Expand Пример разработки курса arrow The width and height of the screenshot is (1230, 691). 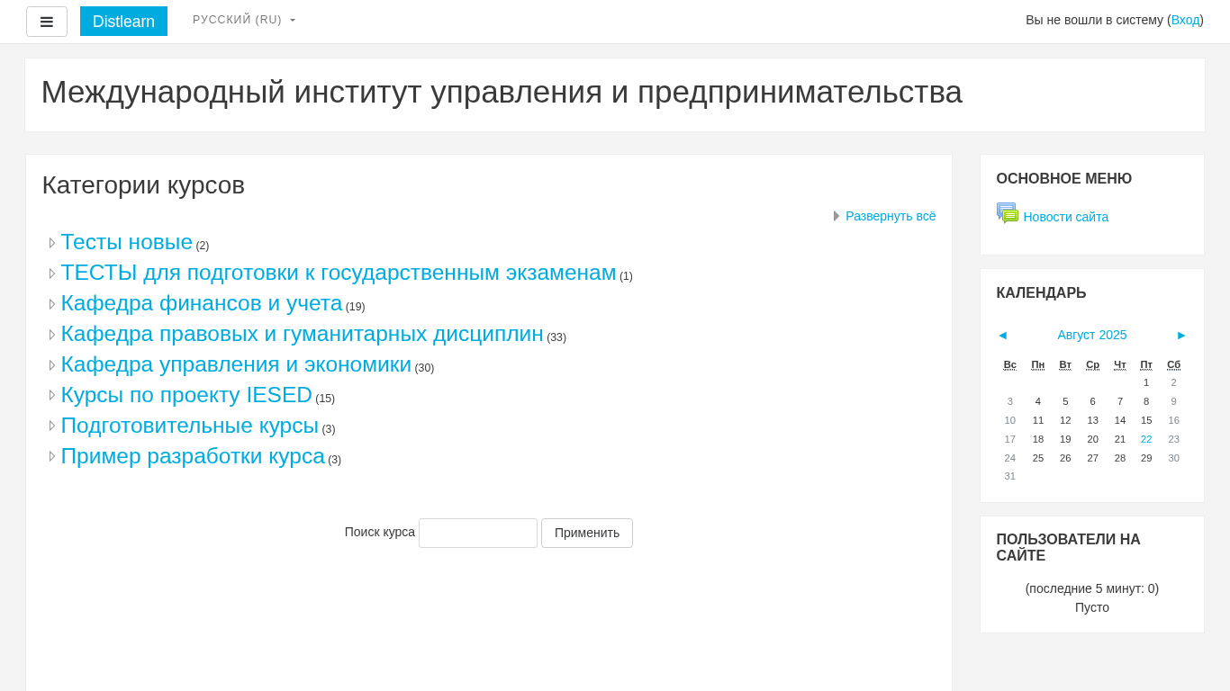[52, 456]
